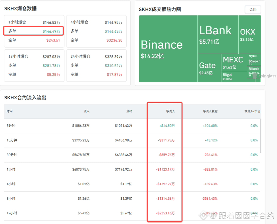Click the 24小时 多单 value $310.52万

[x=113, y=66]
